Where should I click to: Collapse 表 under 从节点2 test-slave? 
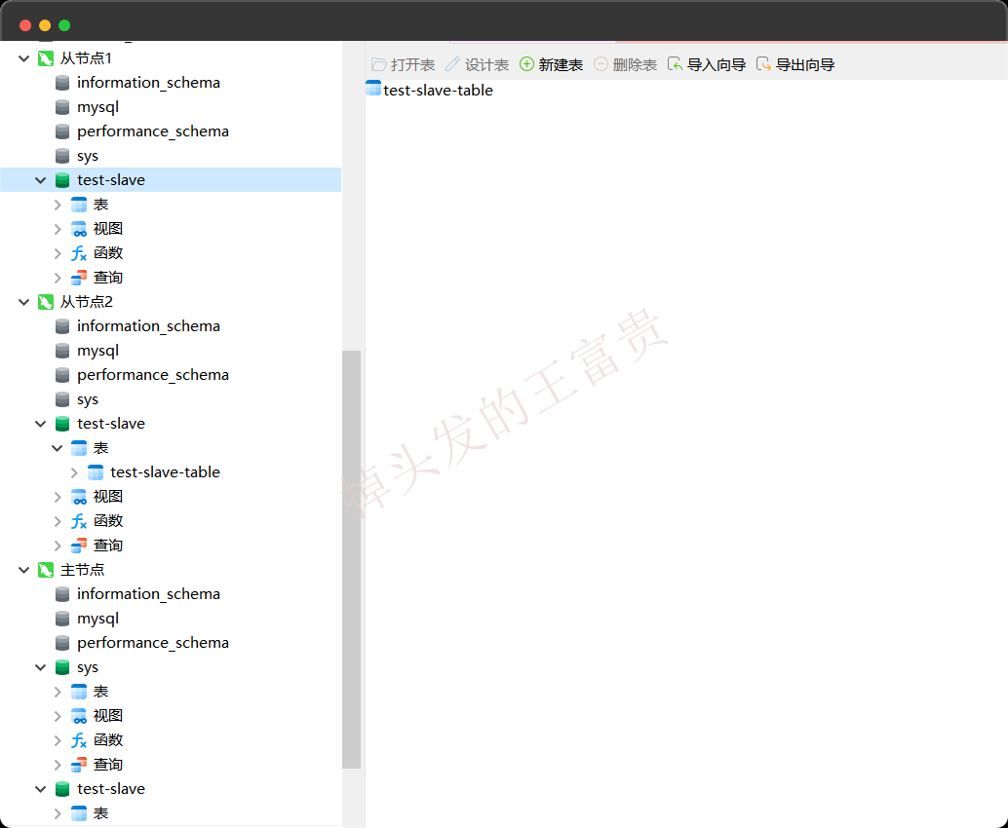(58, 448)
